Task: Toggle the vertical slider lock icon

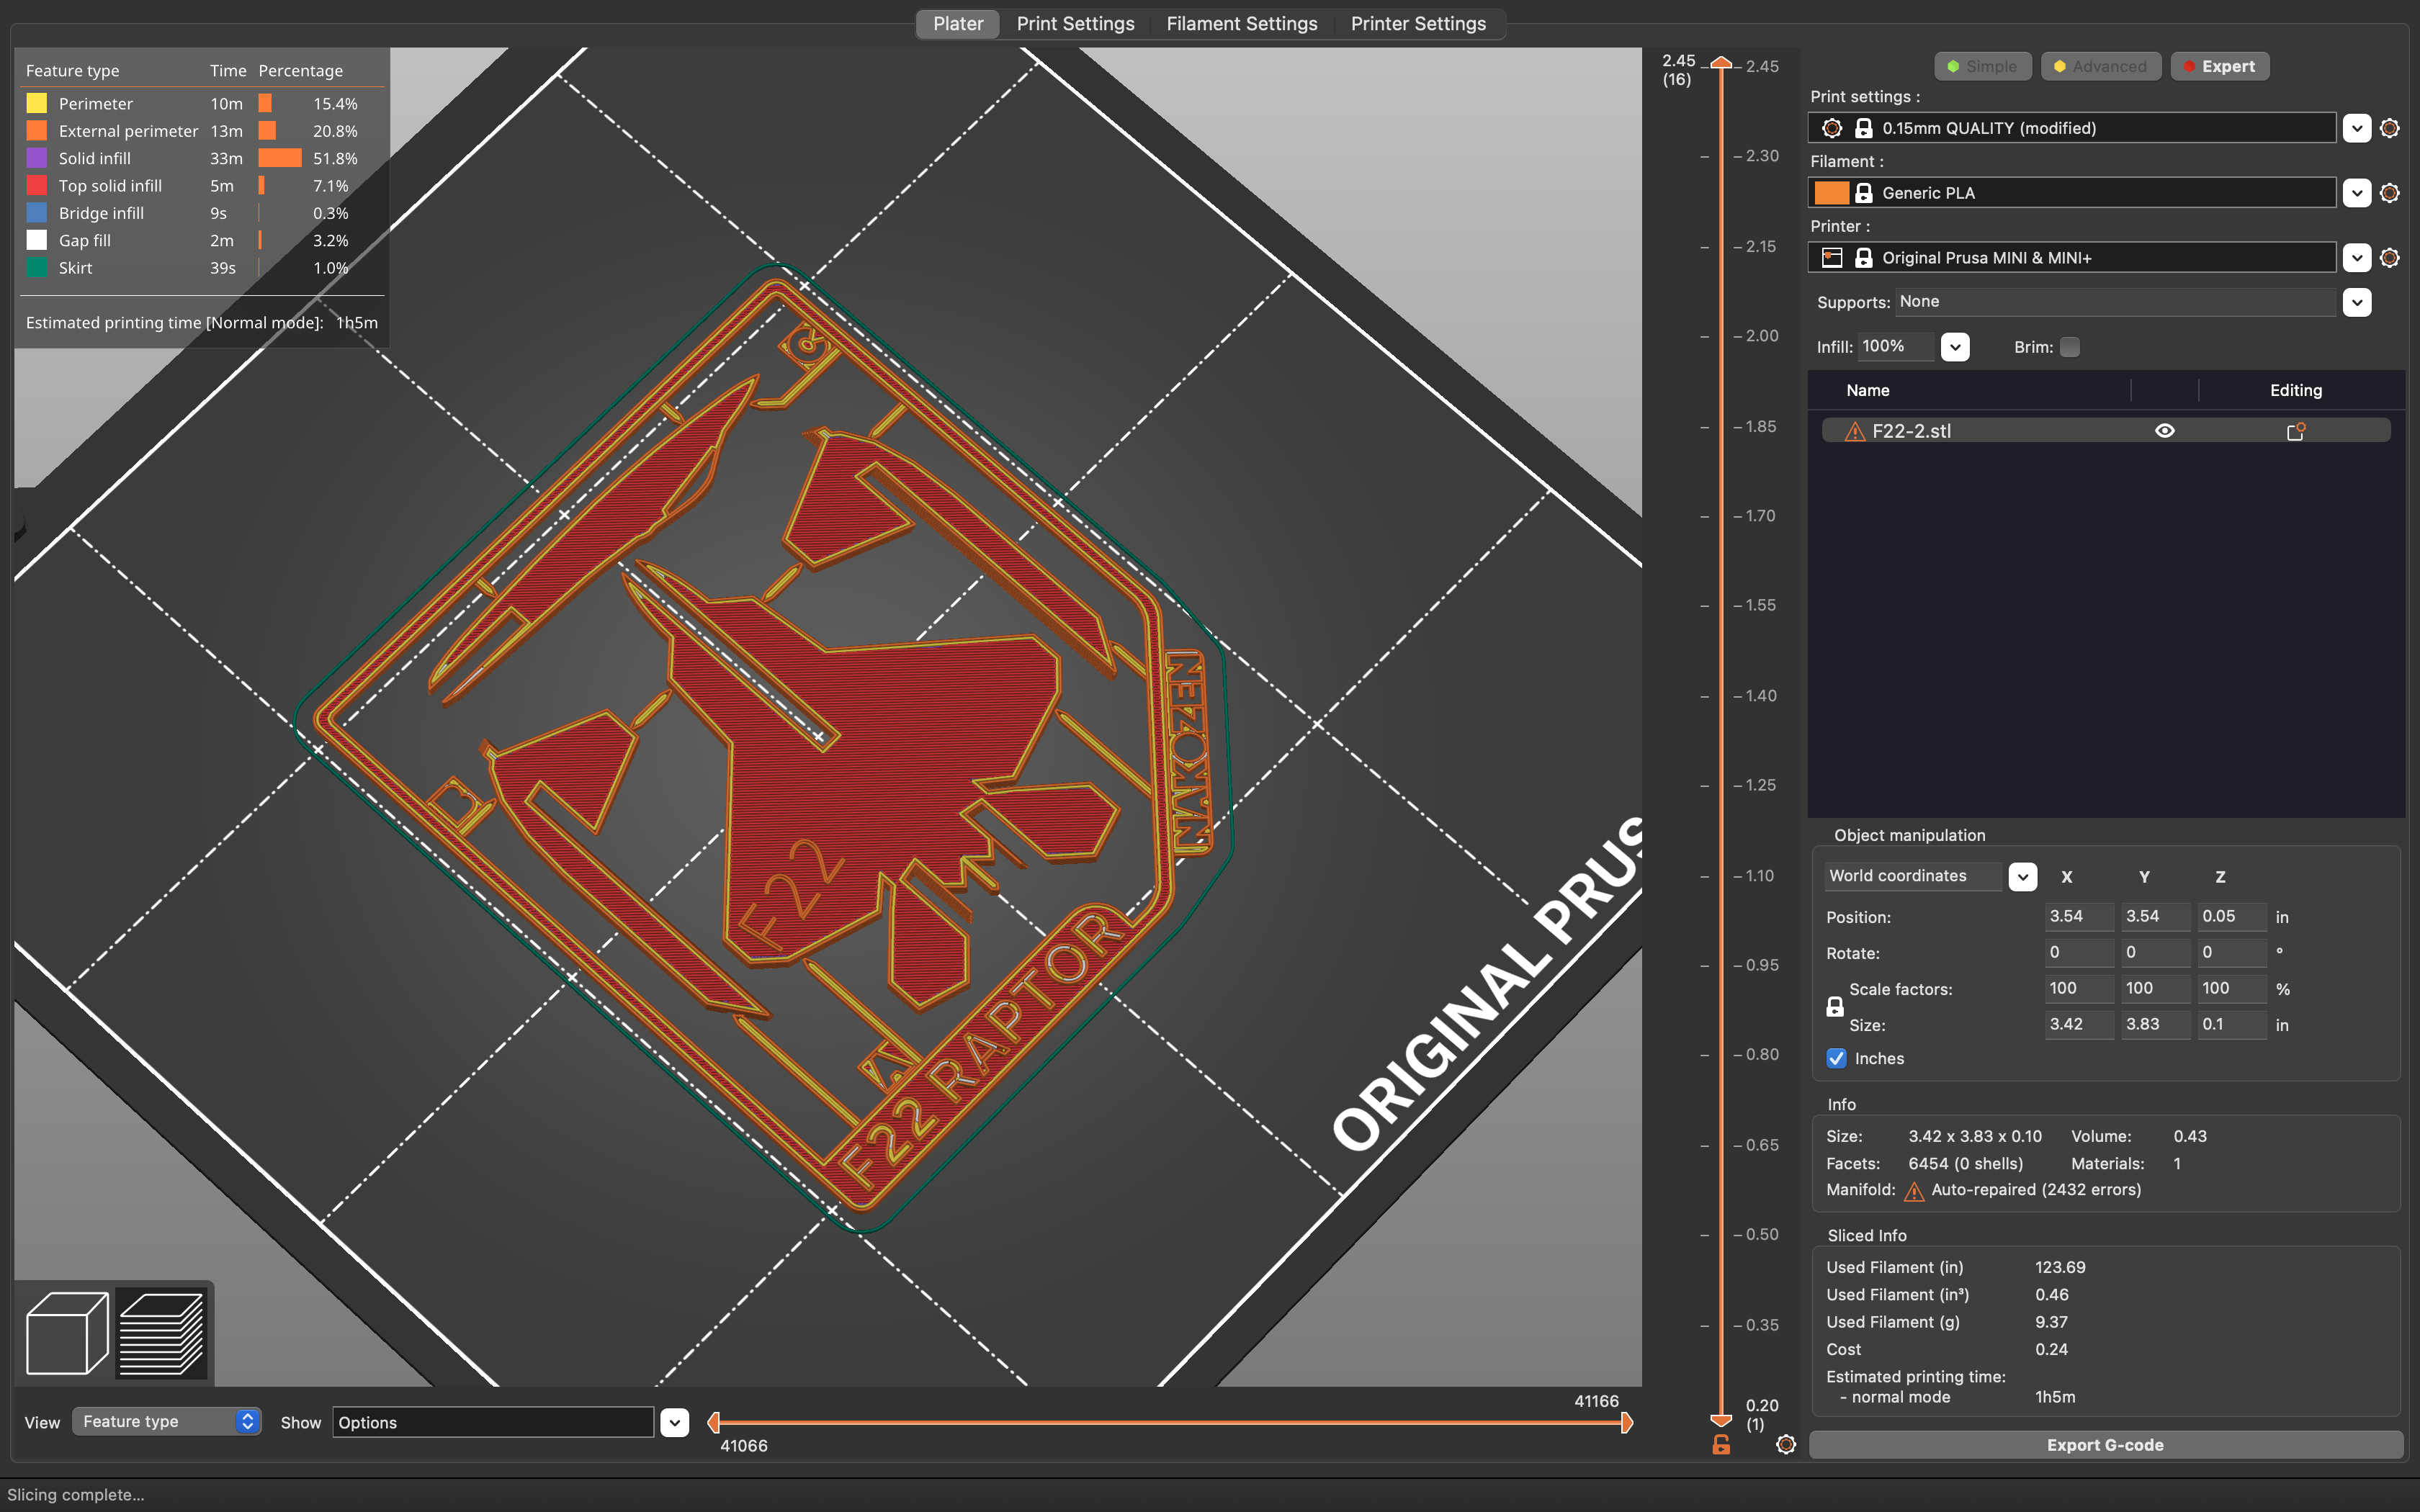Action: pyautogui.click(x=1721, y=1444)
